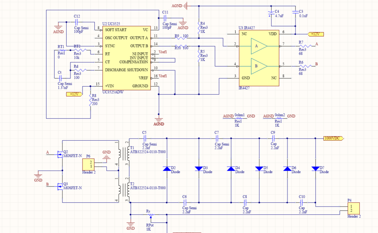
Task: Select resistor R7 on output A
Action: 301,46
